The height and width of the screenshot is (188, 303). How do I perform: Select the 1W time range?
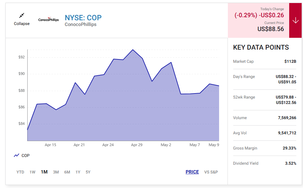[x=32, y=172]
